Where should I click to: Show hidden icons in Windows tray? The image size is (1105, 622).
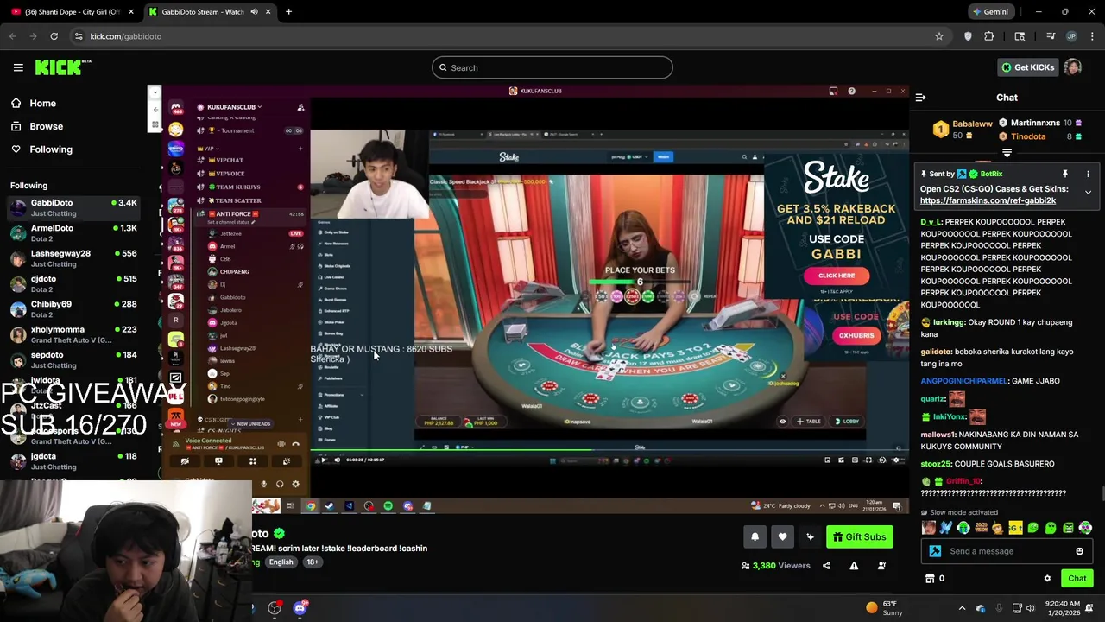(x=963, y=608)
